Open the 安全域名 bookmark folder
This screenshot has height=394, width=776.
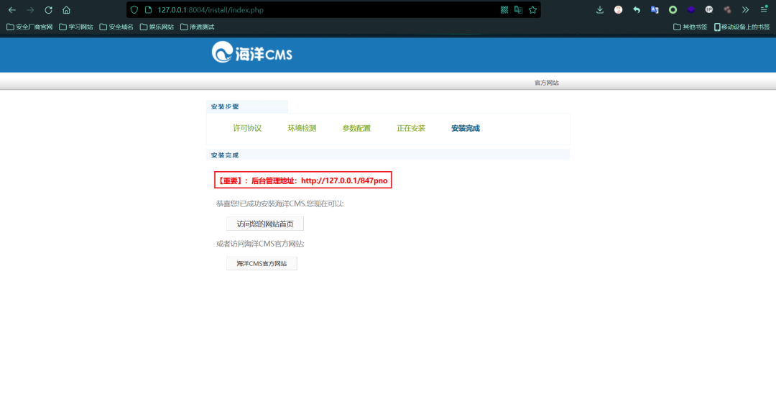pos(117,27)
